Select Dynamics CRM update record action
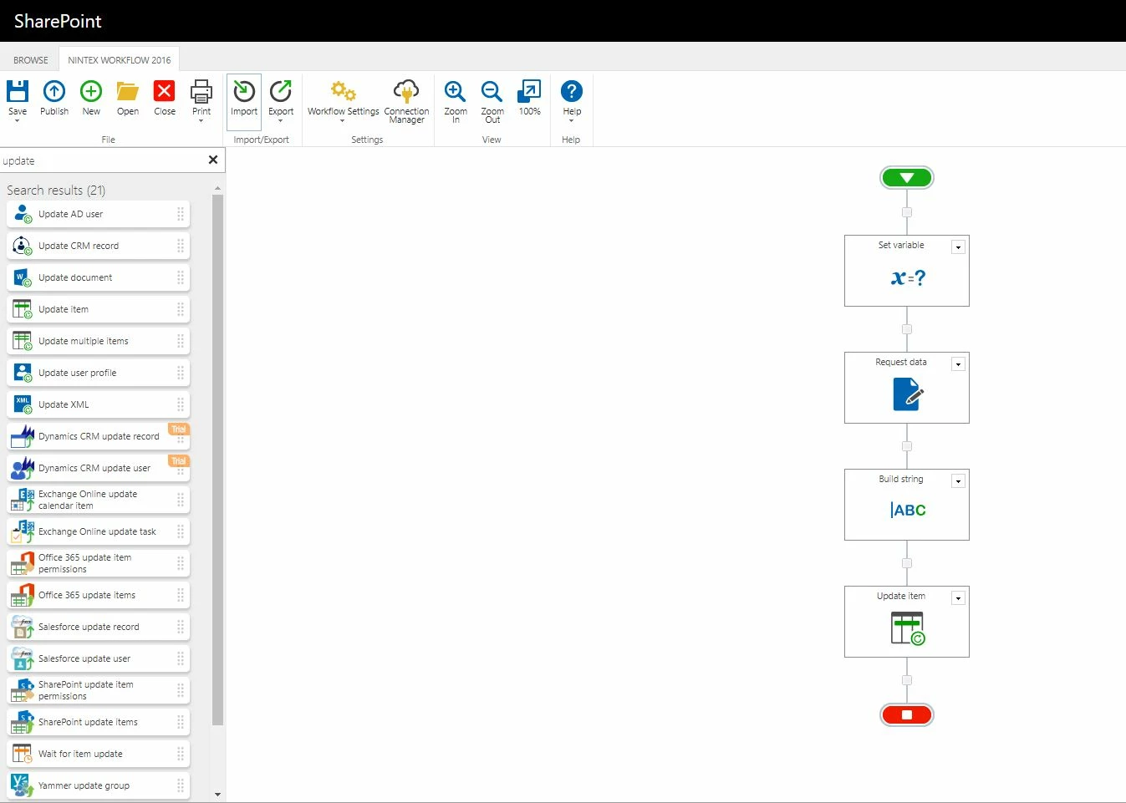Viewport: 1126px width, 803px height. (98, 436)
